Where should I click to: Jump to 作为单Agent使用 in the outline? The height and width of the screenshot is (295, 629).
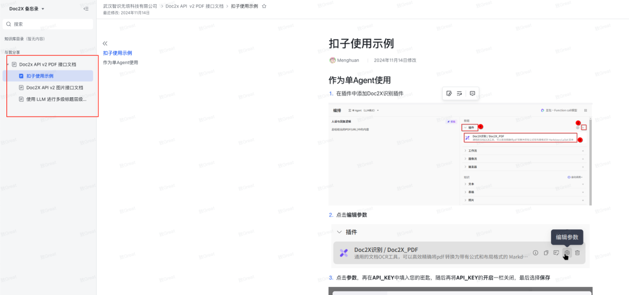pyautogui.click(x=121, y=62)
